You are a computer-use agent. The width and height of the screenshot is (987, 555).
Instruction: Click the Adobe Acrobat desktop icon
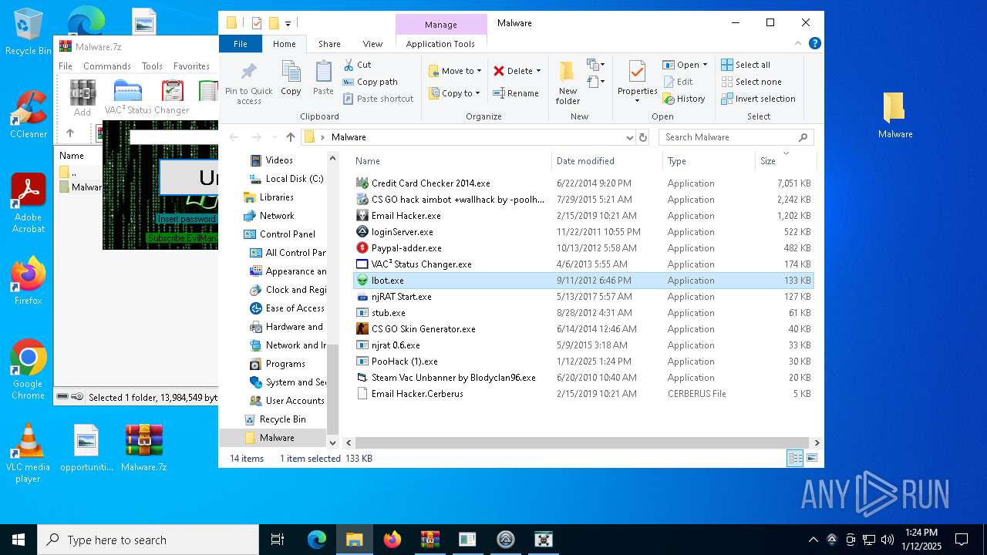29,203
